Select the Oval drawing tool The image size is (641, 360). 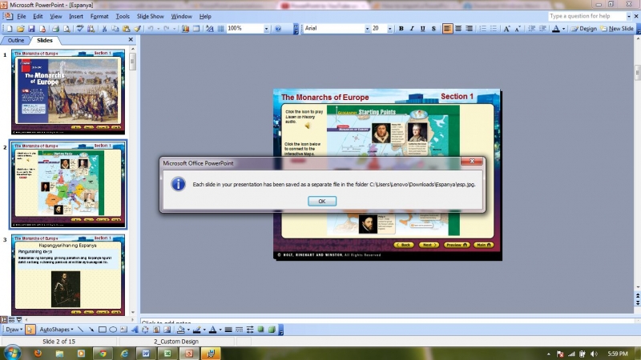point(113,329)
